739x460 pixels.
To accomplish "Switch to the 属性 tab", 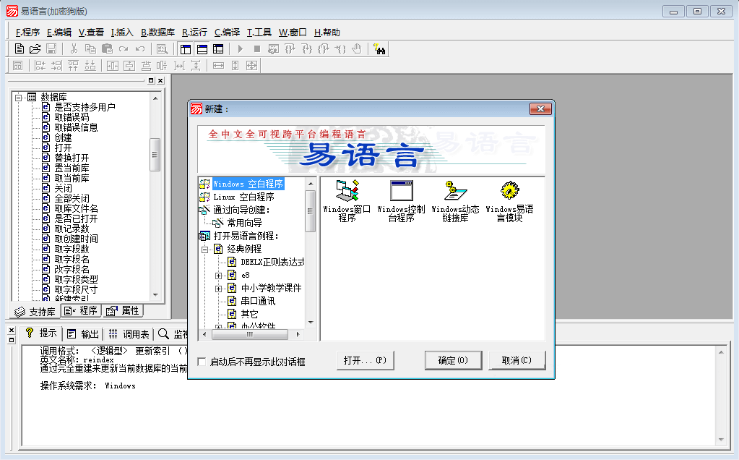I will 123,310.
